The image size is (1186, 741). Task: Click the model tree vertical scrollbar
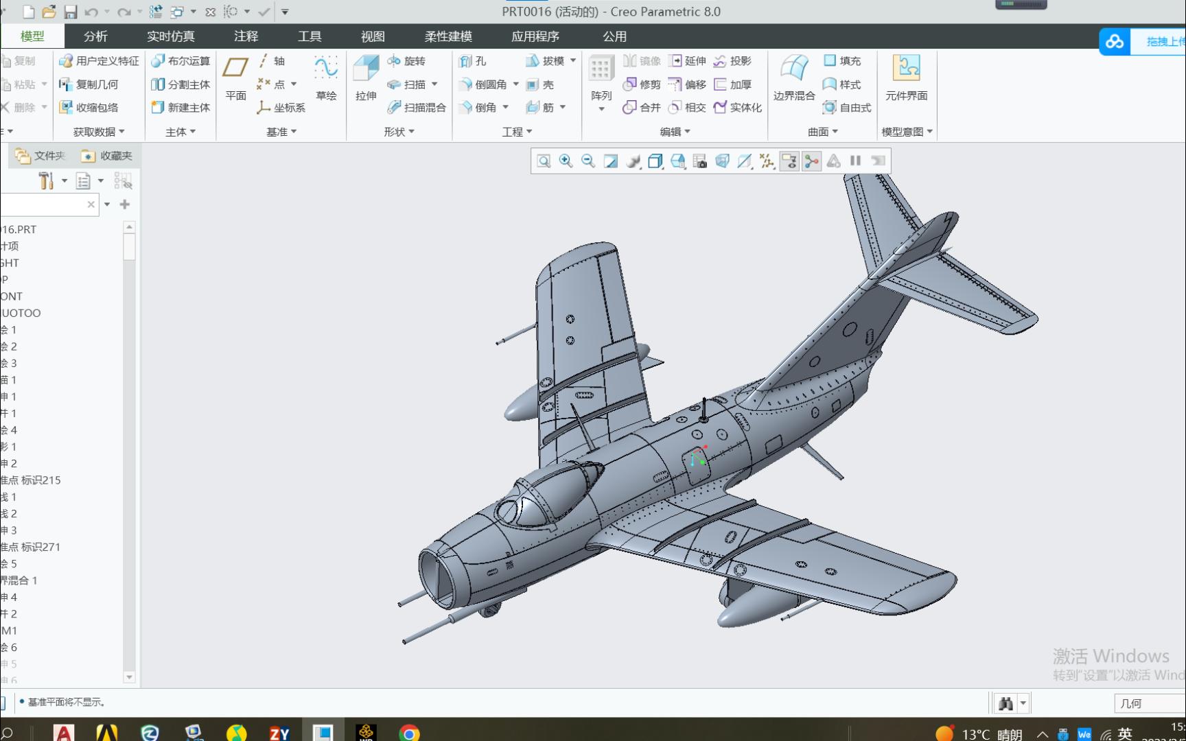coord(129,451)
